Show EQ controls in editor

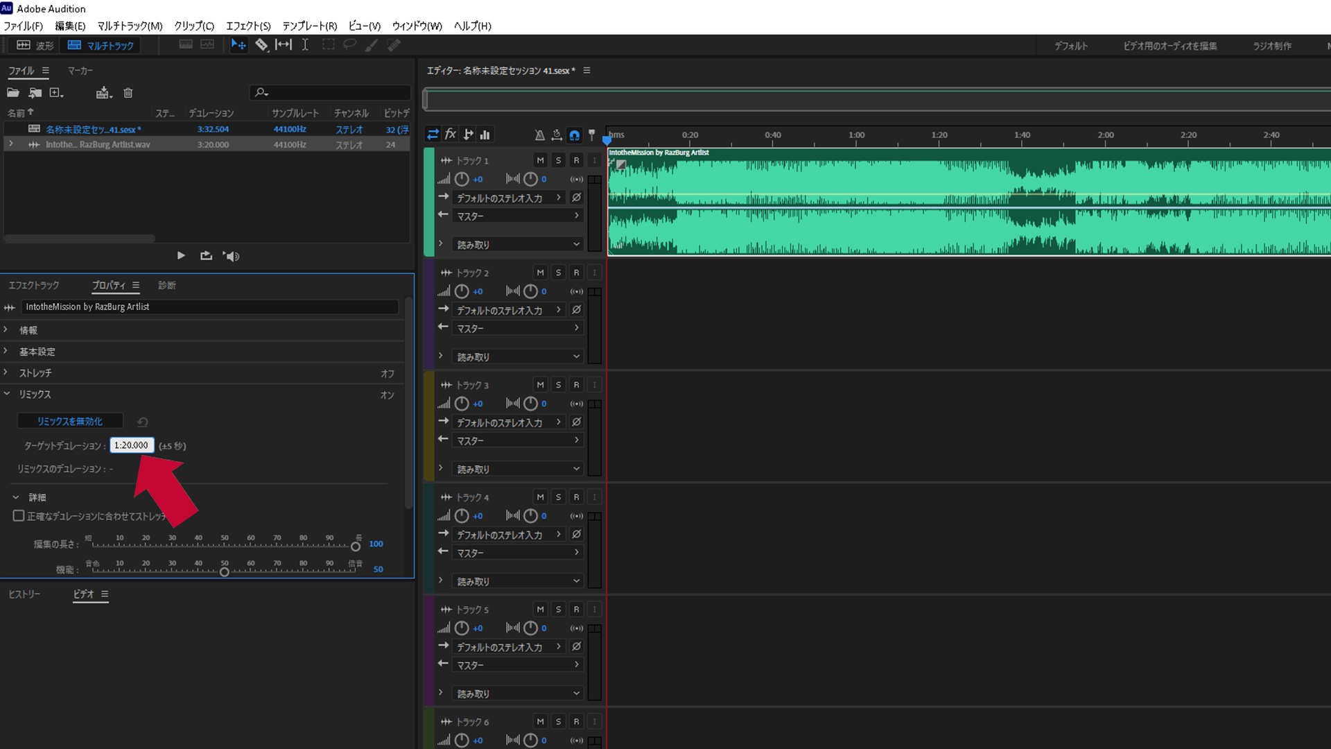(x=485, y=135)
